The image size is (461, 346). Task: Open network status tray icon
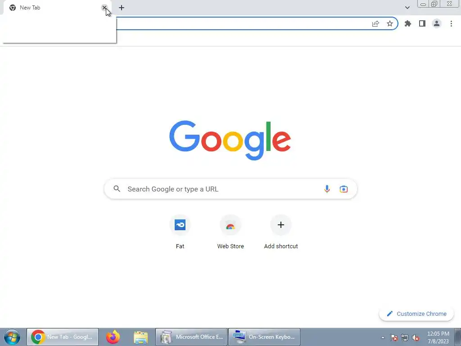point(405,337)
